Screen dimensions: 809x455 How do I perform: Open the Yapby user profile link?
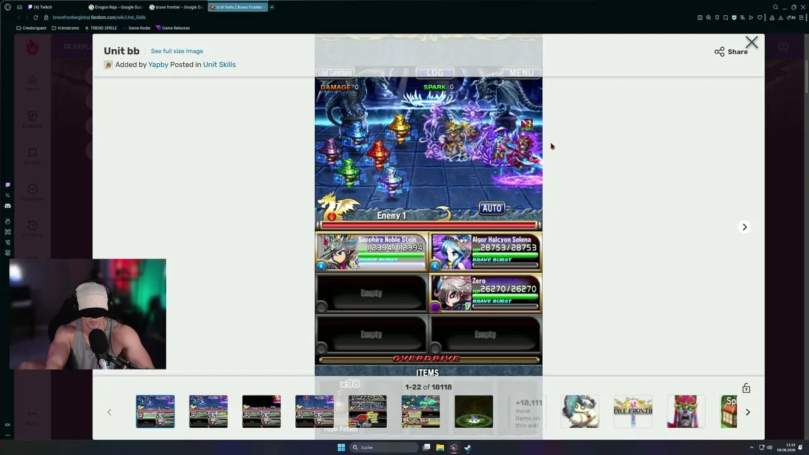tap(158, 64)
